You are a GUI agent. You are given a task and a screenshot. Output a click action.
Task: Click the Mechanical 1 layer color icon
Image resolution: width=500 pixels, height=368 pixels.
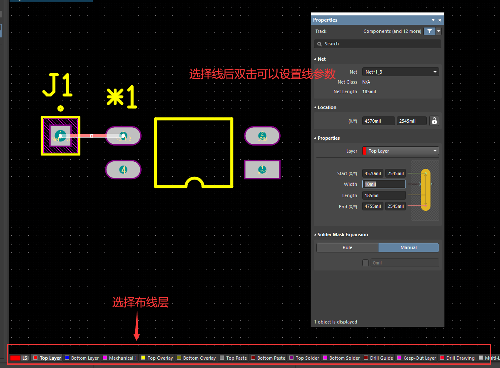[106, 358]
